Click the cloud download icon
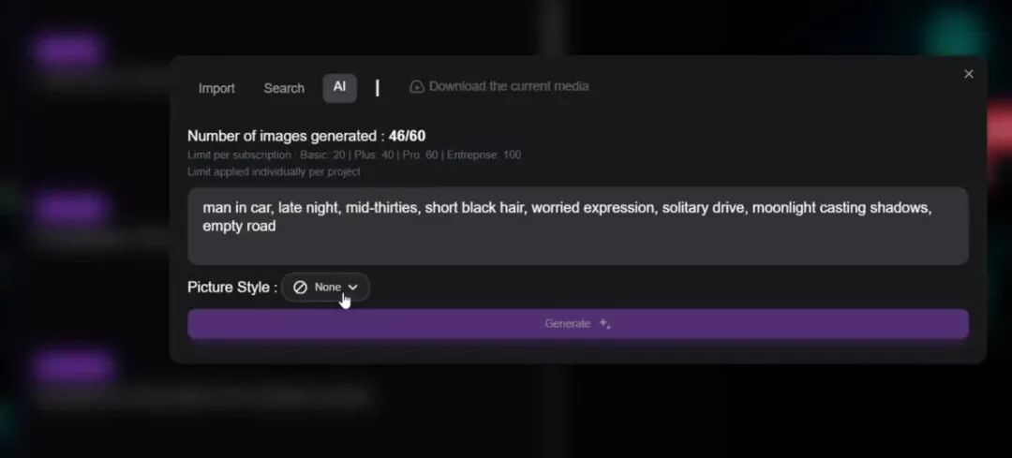This screenshot has height=458, width=1012. click(417, 86)
